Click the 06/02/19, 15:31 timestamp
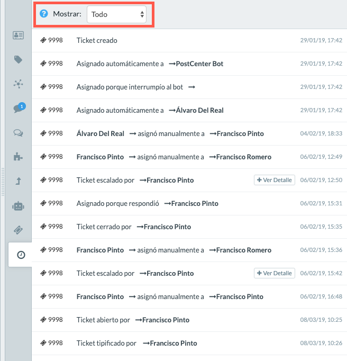Screen dimensions: 347x361 (x=321, y=203)
